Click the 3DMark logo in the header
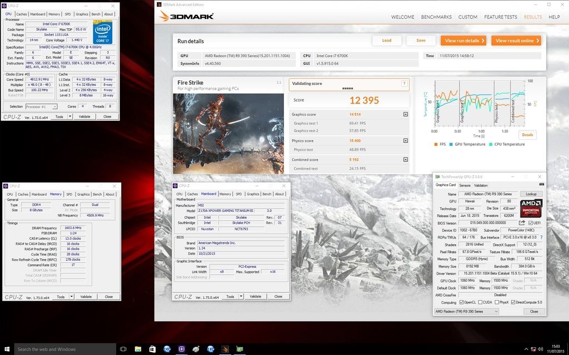Image resolution: width=569 pixels, height=355 pixels. 187,16
